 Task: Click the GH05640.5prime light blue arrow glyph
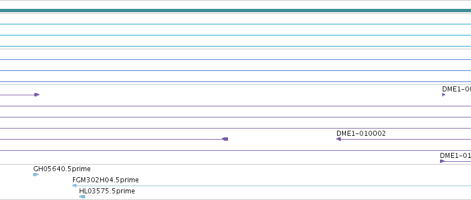click(x=36, y=175)
